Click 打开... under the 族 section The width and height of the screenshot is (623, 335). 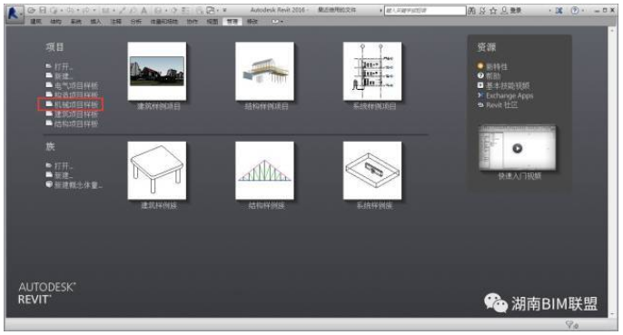point(64,166)
